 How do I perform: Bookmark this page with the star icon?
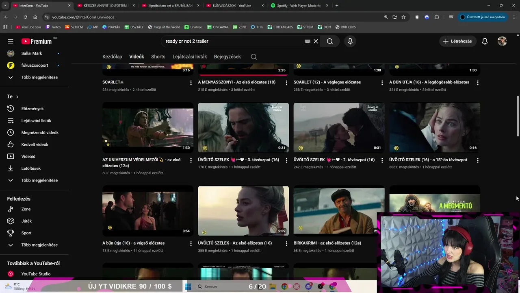pos(403,17)
